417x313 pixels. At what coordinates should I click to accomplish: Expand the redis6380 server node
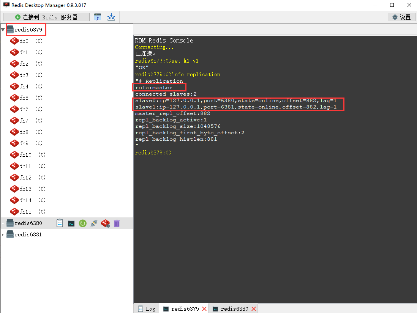[3, 223]
